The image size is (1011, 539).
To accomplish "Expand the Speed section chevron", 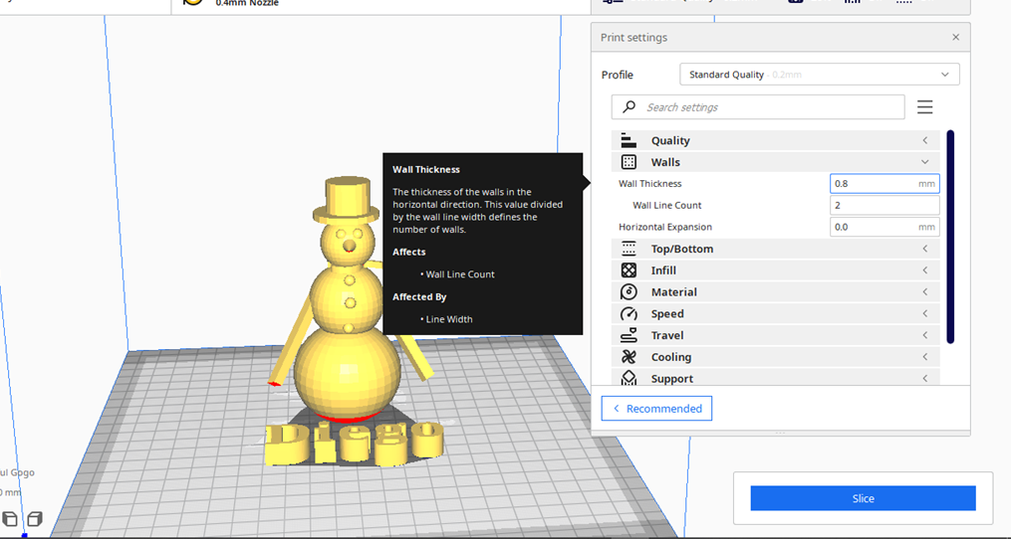I will pos(925,313).
